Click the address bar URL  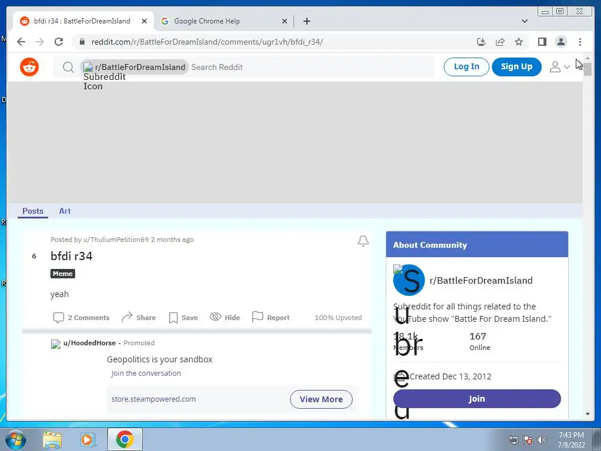(x=207, y=42)
